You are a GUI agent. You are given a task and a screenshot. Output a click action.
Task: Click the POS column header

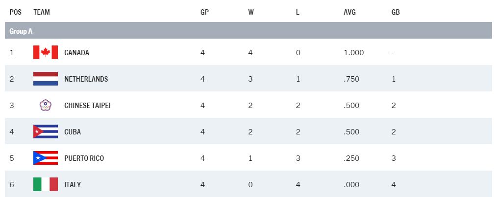[15, 12]
